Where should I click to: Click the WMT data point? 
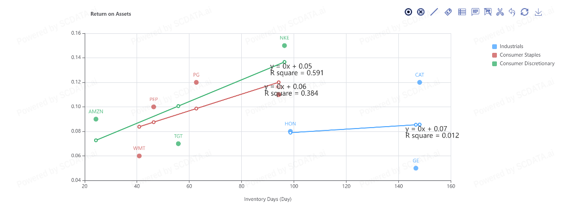click(x=139, y=156)
